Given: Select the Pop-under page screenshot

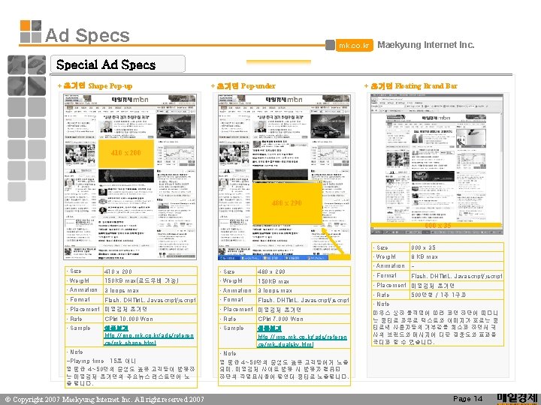Looking at the screenshot, I should [x=284, y=176].
